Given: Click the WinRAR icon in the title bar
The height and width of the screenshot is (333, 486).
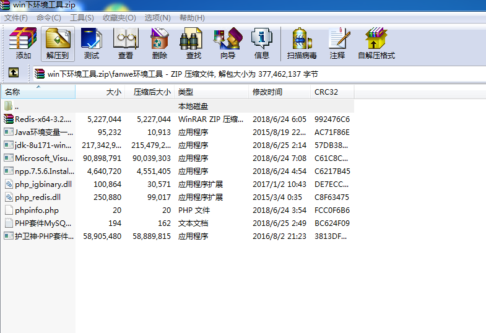Looking at the screenshot, I should (5, 5).
